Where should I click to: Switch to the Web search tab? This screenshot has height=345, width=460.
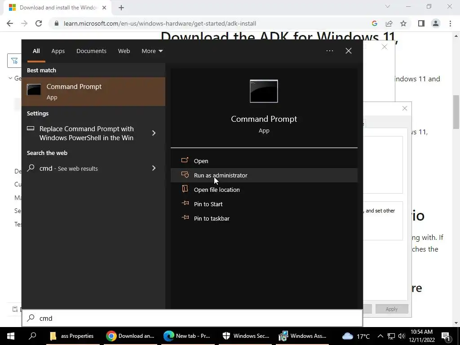tap(124, 51)
